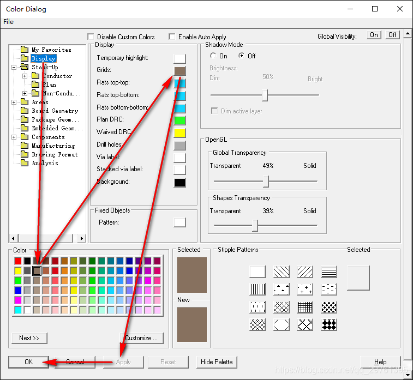Image resolution: width=413 pixels, height=380 pixels.
Task: Choose the vertical lines stipple pattern
Action: point(258,289)
